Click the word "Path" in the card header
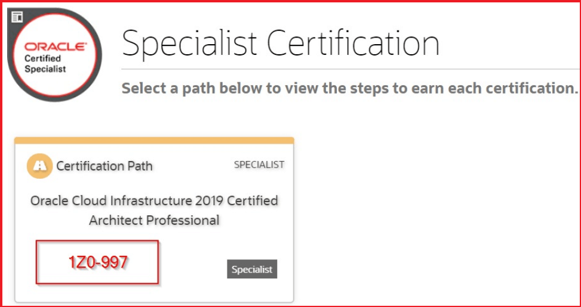Viewport: 581px width, 307px height. (141, 166)
